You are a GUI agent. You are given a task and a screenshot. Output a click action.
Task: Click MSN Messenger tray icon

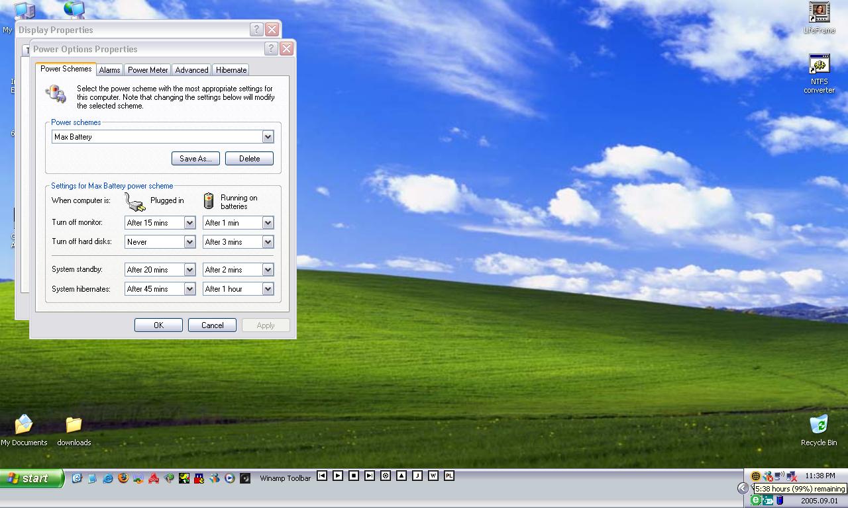click(x=768, y=476)
